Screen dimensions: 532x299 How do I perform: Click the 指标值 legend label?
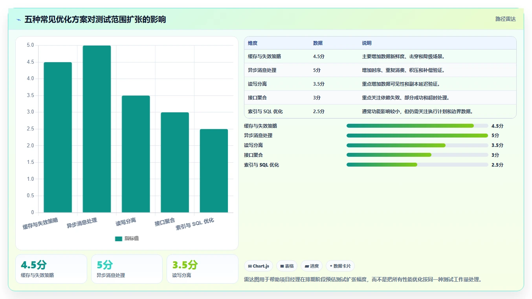(x=132, y=238)
